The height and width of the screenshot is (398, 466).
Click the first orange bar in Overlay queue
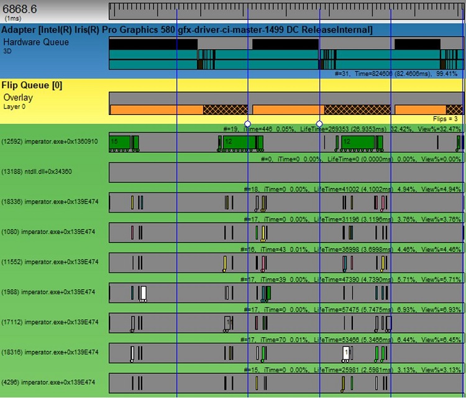coord(157,109)
